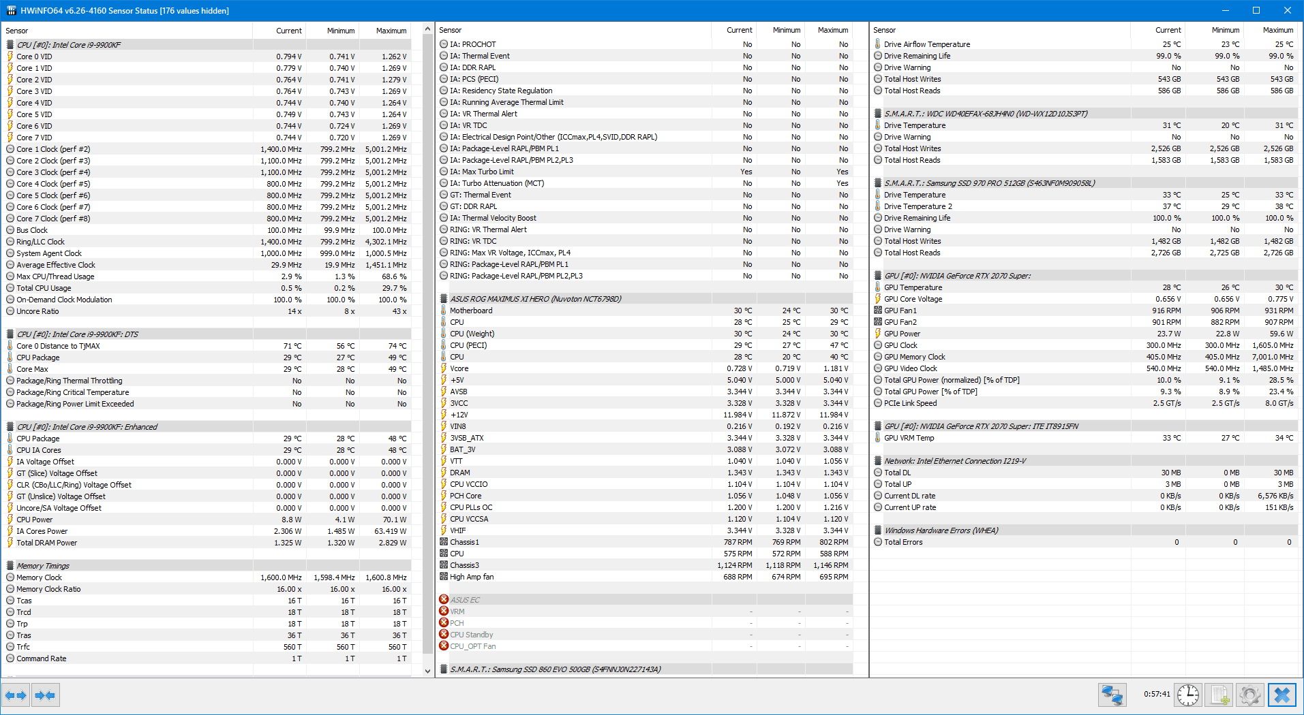Click the Maximum column header in the middle pane
Viewport: 1304px width, 715px height.
tap(828, 30)
